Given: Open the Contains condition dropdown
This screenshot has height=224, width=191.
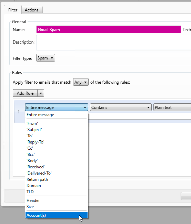Looking at the screenshot, I should (121, 107).
